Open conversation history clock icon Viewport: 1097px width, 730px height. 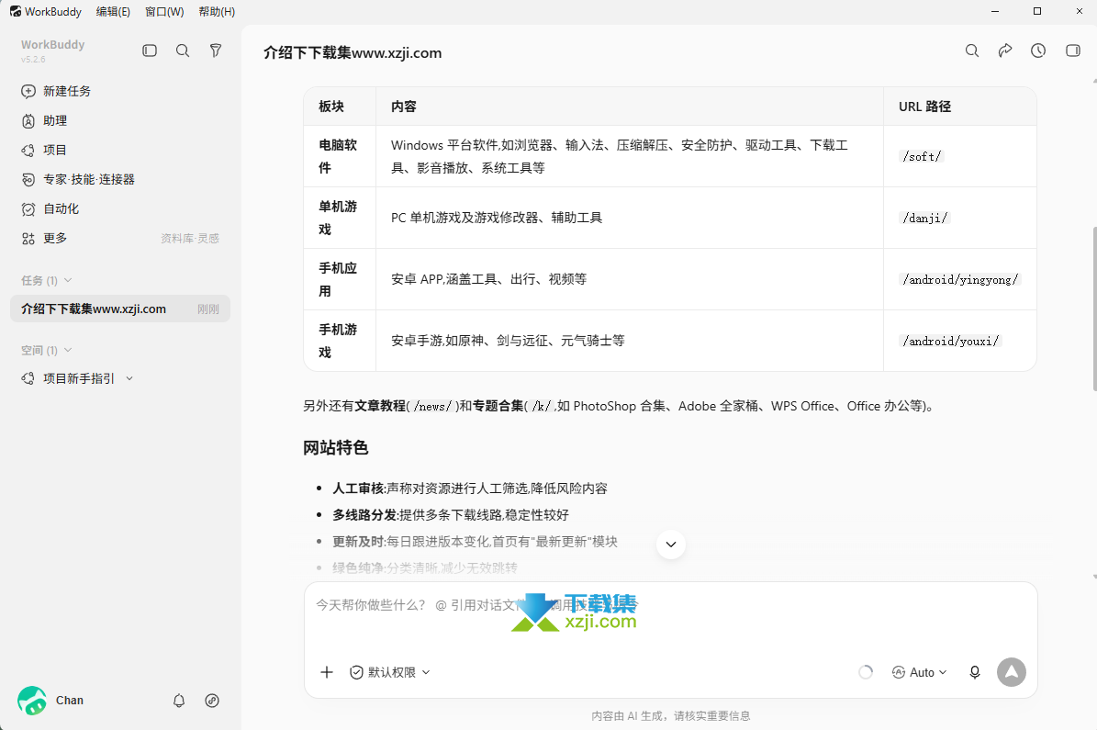(x=1038, y=51)
